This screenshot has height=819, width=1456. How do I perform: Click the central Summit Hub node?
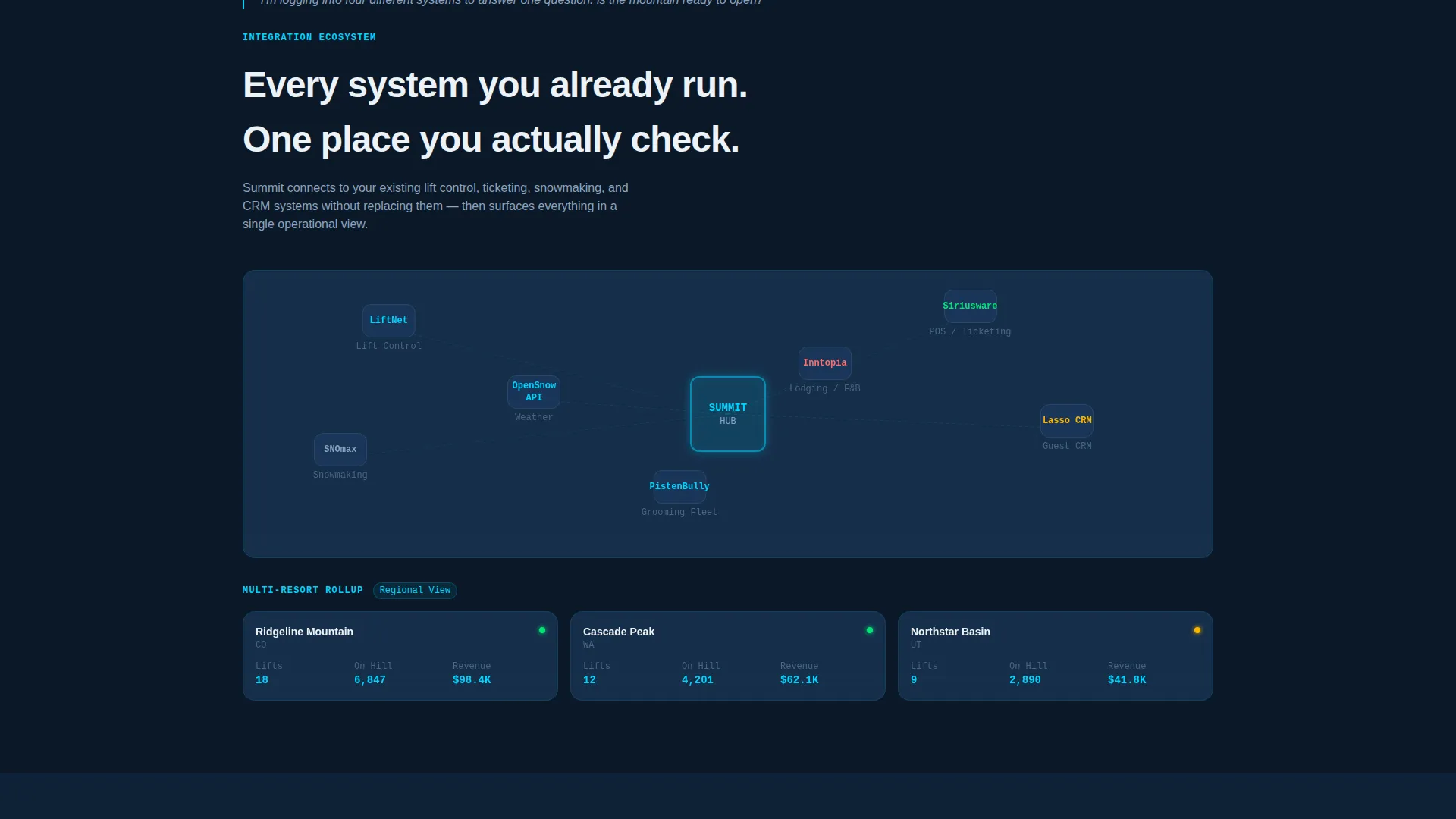point(728,414)
